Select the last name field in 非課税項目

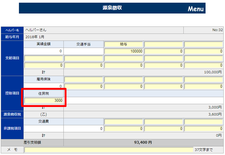(x=203, y=122)
